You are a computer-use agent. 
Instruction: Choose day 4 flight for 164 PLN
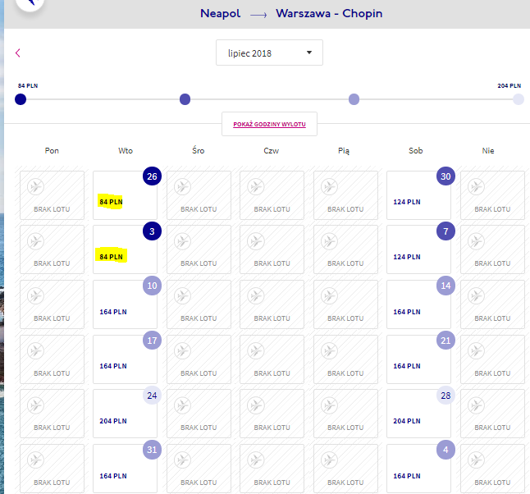coord(418,469)
